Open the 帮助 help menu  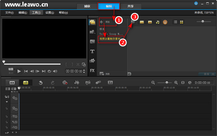[63, 13]
